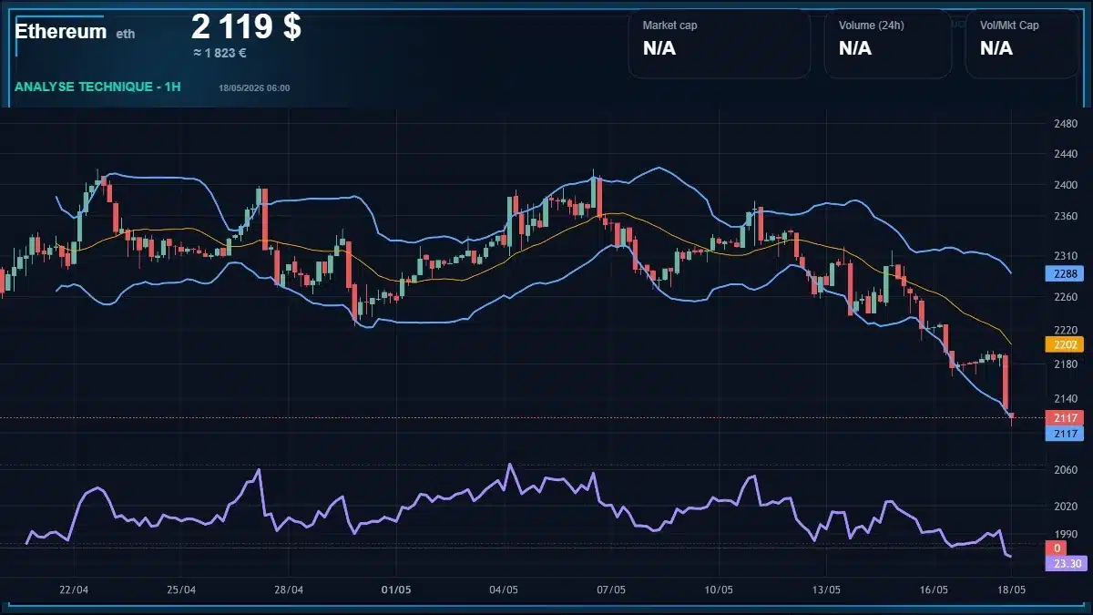The height and width of the screenshot is (615, 1093).
Task: Click the 10/05 date label
Action: click(x=719, y=589)
